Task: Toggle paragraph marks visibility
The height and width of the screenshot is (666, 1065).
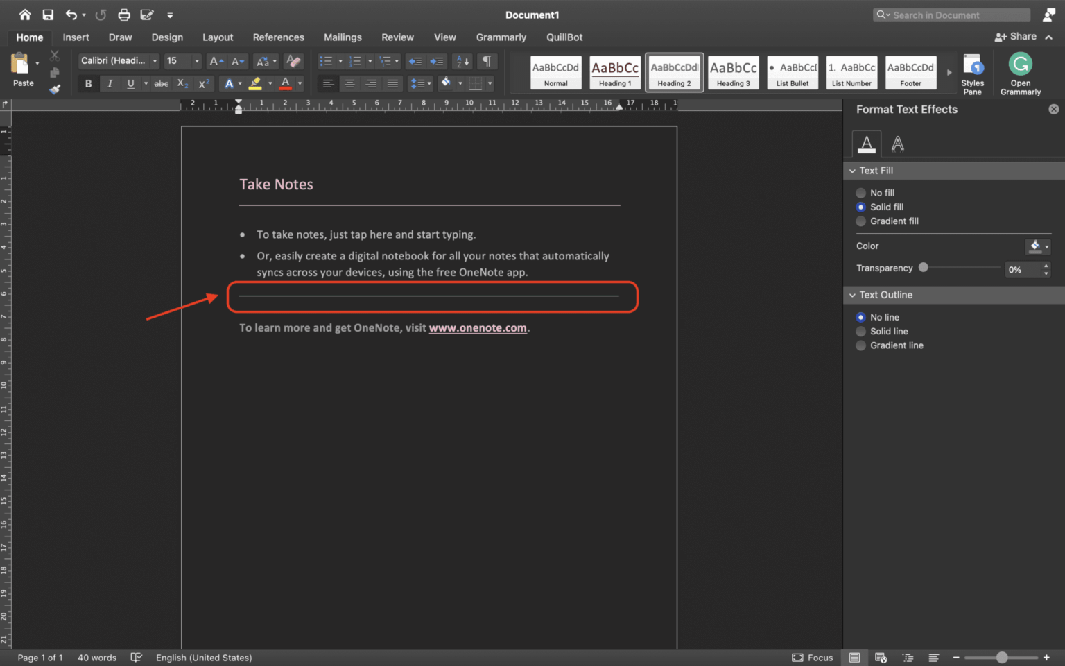Action: tap(487, 61)
